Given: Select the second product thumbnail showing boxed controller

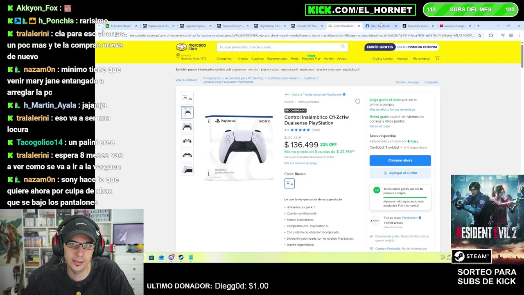Looking at the screenshot, I should coord(187,112).
